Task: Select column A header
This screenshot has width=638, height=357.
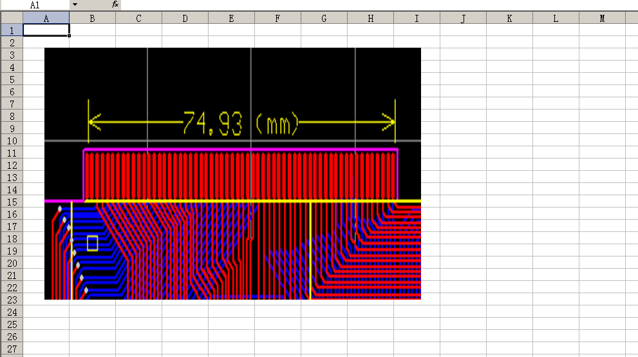Action: pyautogui.click(x=46, y=18)
